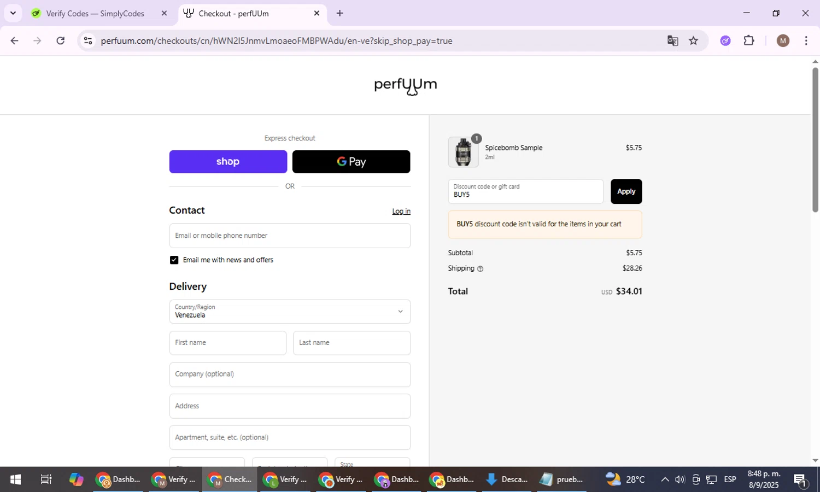Open the extensions puzzle icon
820x492 pixels.
tap(749, 40)
